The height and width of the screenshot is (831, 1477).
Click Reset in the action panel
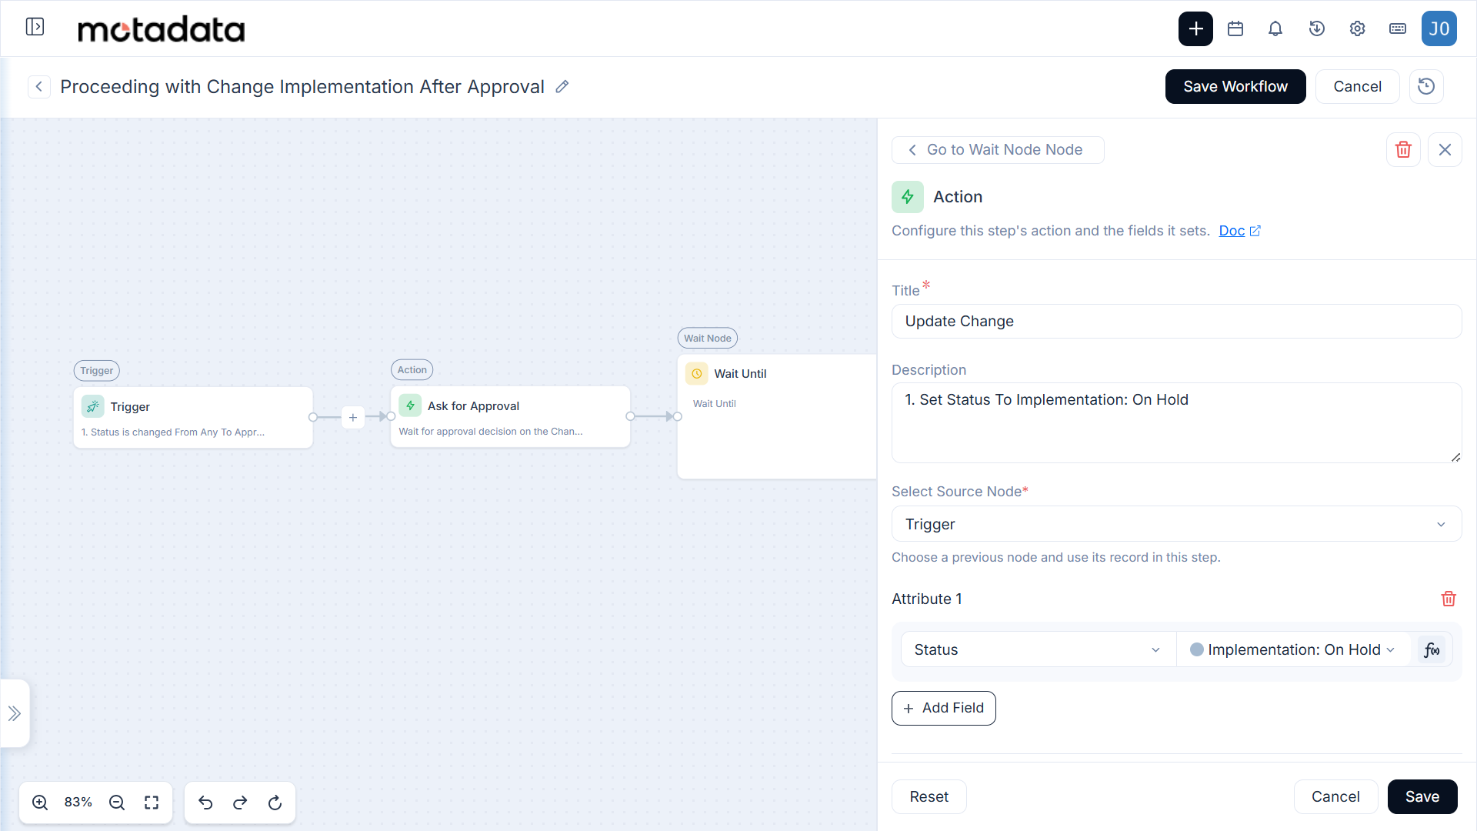point(929,796)
